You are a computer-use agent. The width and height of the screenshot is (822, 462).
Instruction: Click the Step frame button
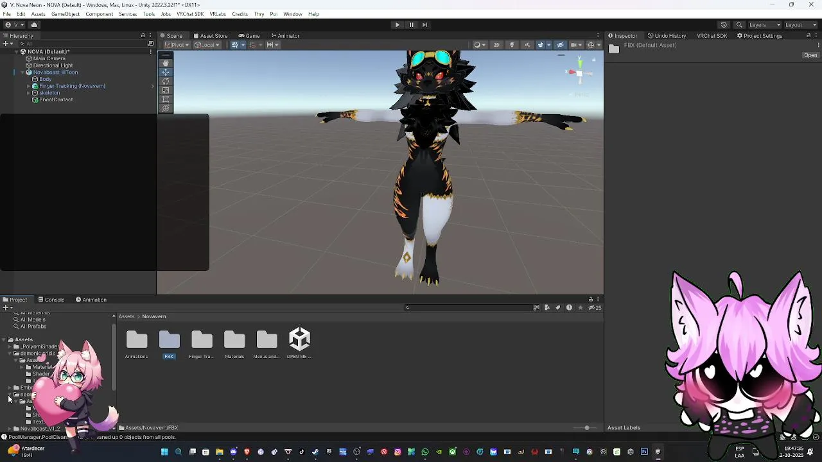(424, 25)
